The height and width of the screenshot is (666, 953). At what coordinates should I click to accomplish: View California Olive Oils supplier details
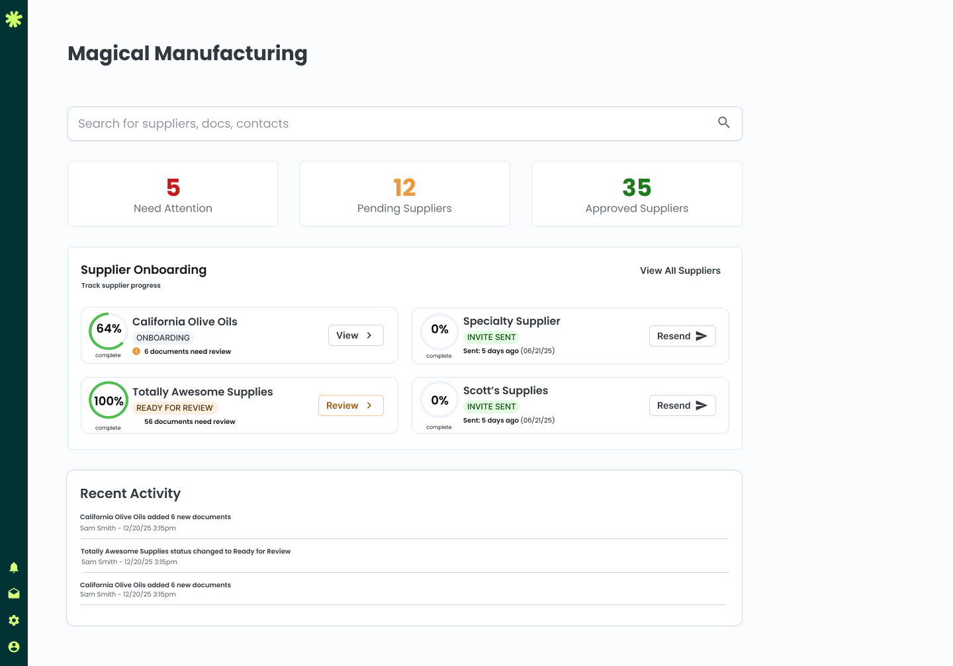click(x=355, y=335)
